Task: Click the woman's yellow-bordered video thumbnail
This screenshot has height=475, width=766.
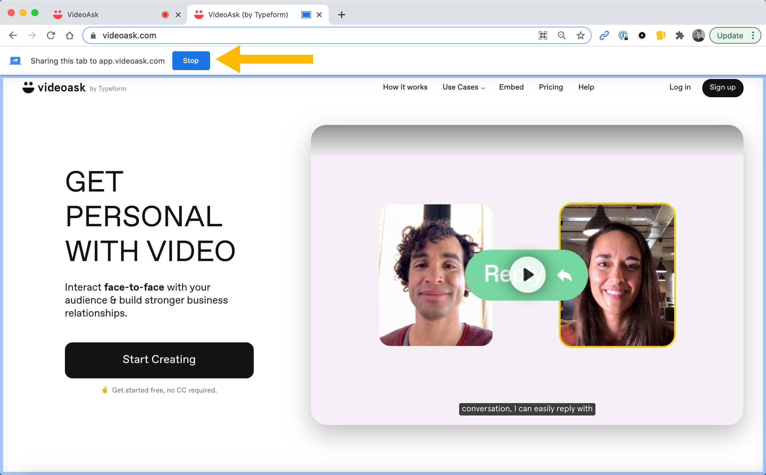Action: pos(617,275)
